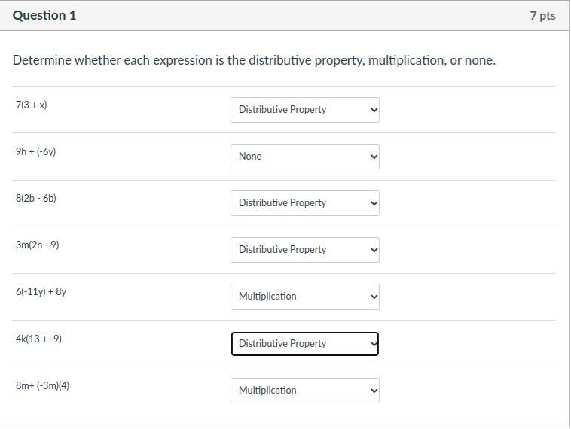
Task: Open the dropdown for 8m+ (-3m)(4)
Action: coord(304,391)
